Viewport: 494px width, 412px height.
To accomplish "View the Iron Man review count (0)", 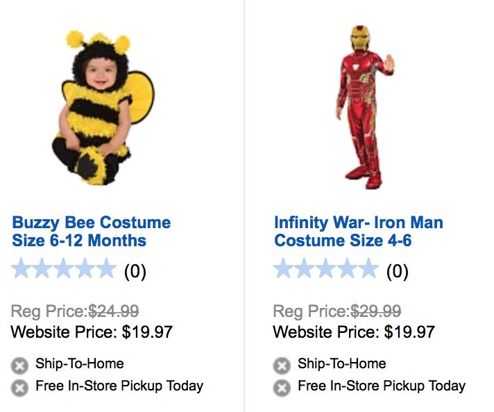I will (x=397, y=271).
